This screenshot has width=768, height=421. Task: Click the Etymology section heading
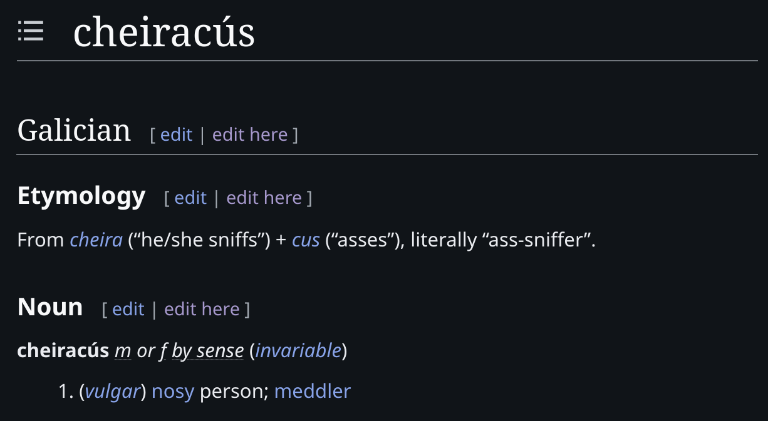81,196
